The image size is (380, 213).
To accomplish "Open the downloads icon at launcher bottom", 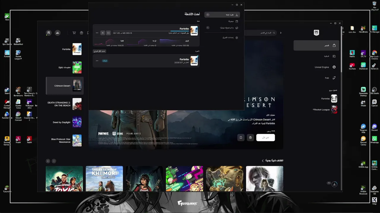I will click(335, 184).
